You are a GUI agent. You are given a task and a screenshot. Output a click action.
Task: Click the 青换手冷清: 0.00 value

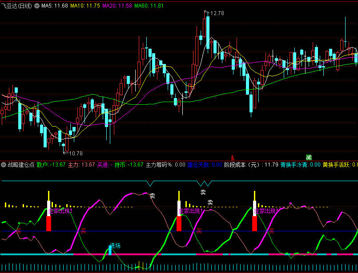coord(301,165)
